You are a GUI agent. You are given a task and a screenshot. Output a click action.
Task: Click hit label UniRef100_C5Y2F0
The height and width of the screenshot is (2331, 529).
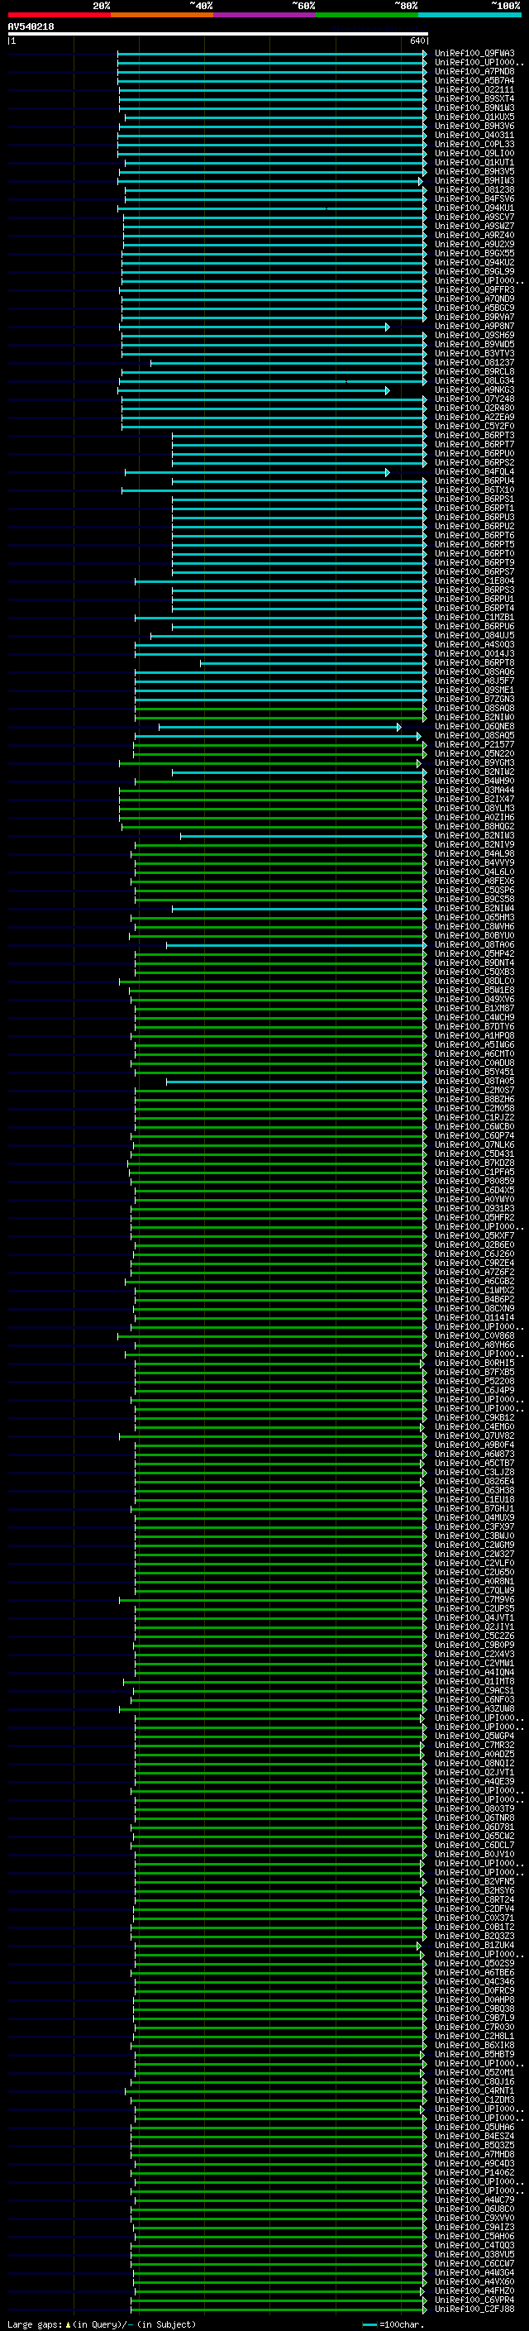474,426
